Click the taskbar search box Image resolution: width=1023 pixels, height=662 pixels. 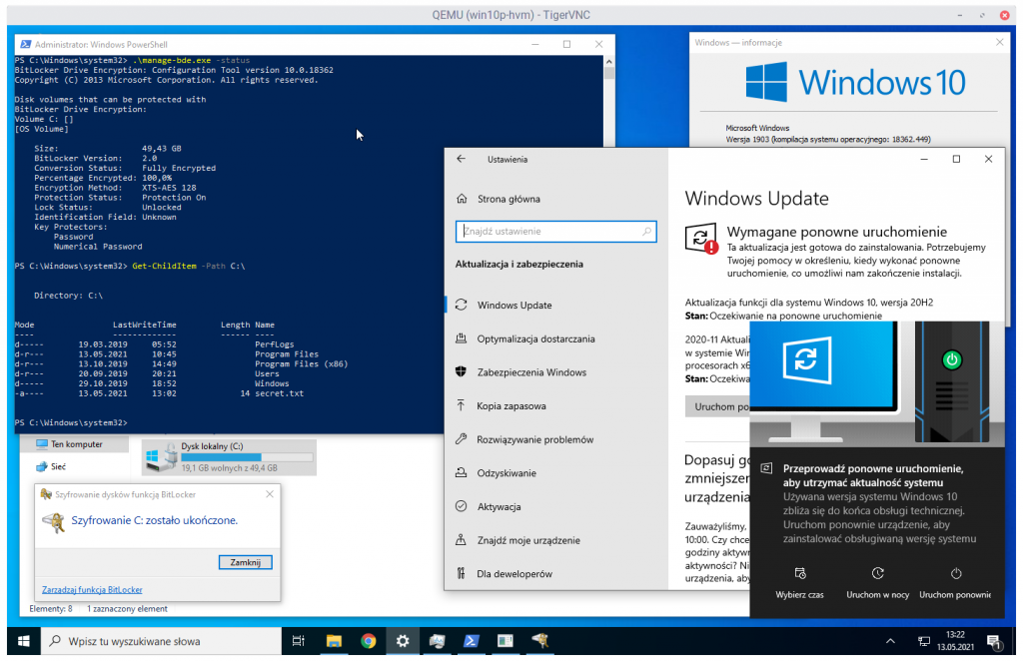[x=161, y=642]
